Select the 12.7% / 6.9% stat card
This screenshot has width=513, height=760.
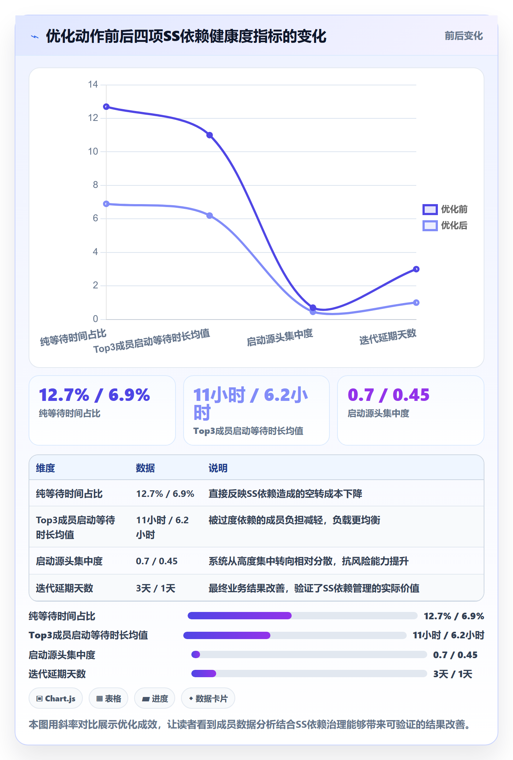click(x=102, y=410)
